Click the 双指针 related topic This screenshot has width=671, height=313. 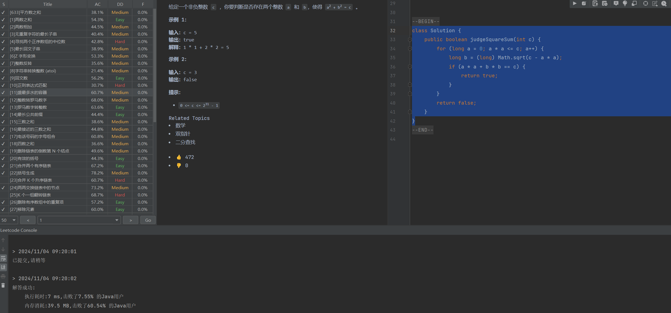click(183, 134)
